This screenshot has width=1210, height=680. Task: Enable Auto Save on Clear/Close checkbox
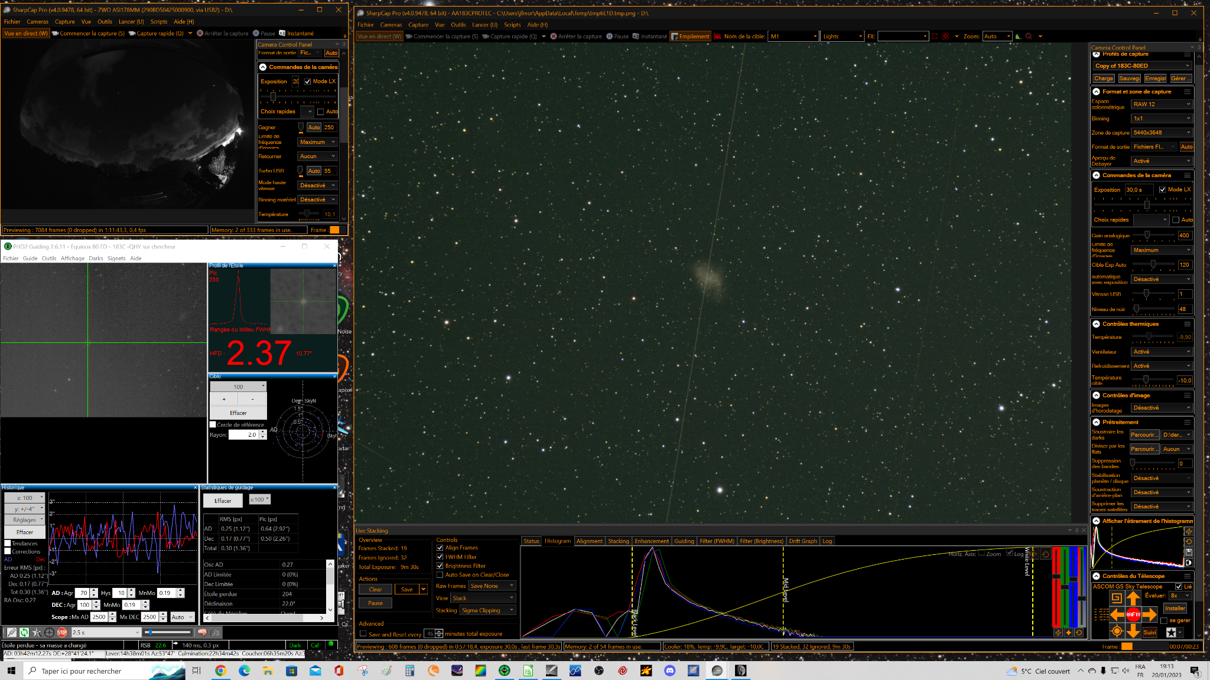(440, 574)
